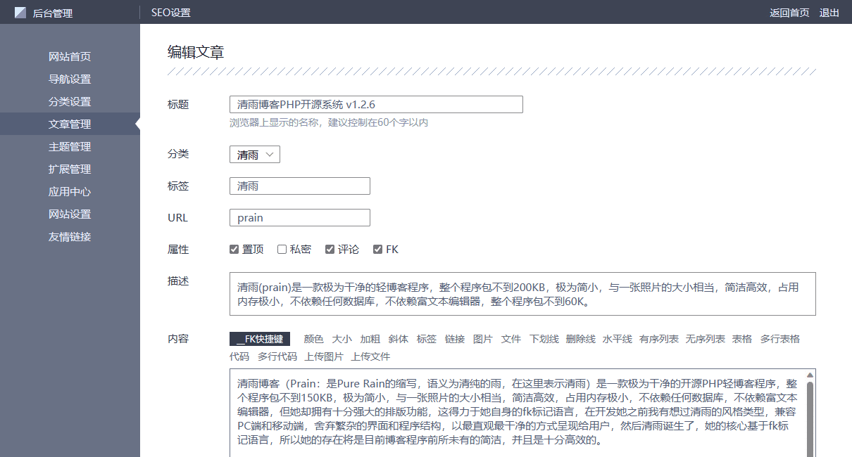852x457 pixels.
Task: Open 应用中心 in the sidebar
Action: click(x=70, y=192)
